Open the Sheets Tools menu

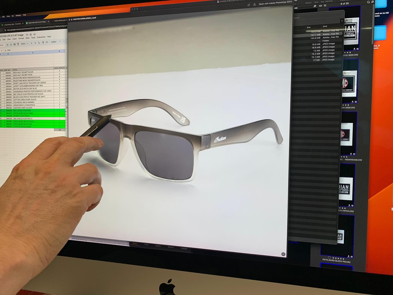(x=33, y=38)
